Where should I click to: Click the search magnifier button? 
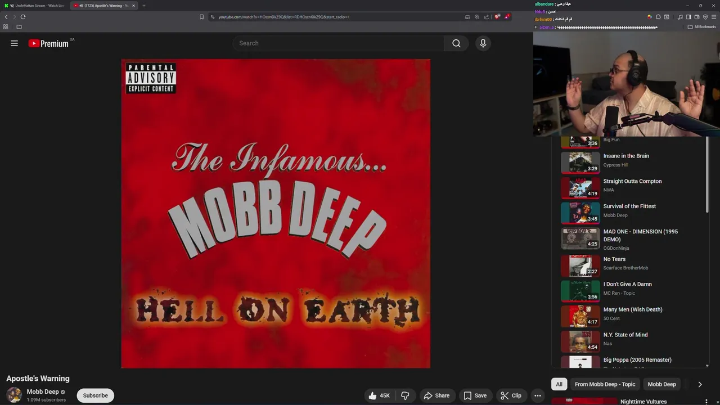coord(456,43)
